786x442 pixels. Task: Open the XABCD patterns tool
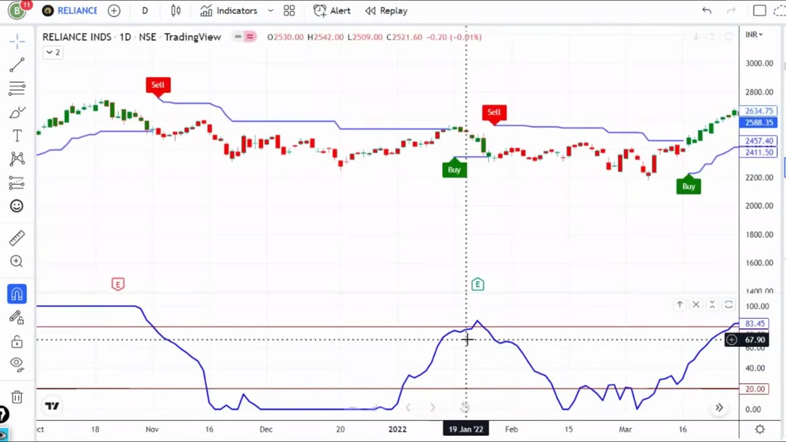click(17, 159)
